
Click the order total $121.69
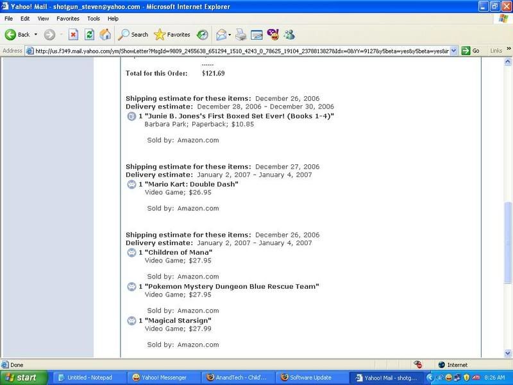click(214, 73)
